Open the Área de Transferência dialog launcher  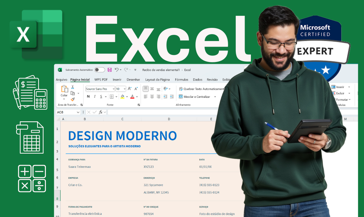pos(82,105)
